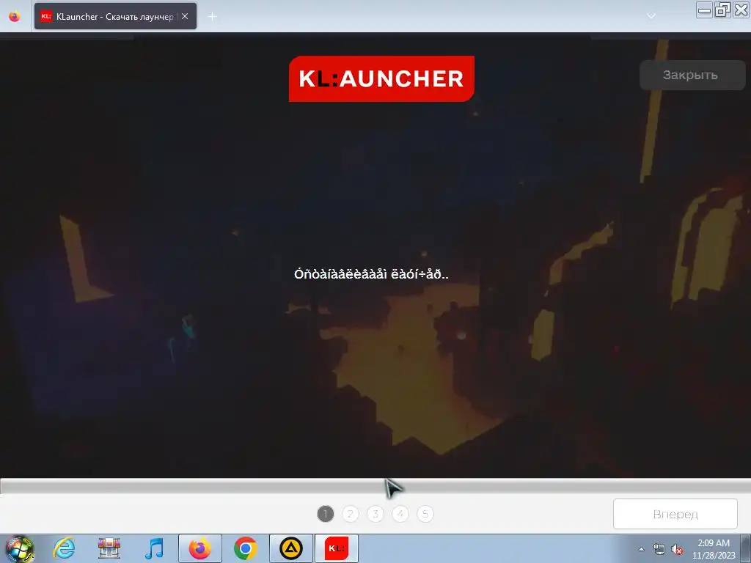Restore down the browser window
The image size is (751, 563).
(x=722, y=10)
